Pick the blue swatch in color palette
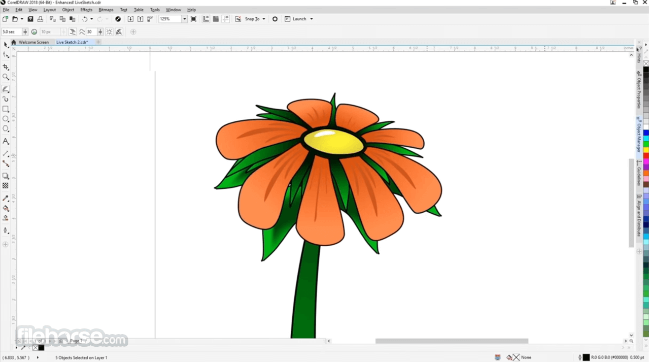This screenshot has height=362, width=649. click(x=646, y=133)
